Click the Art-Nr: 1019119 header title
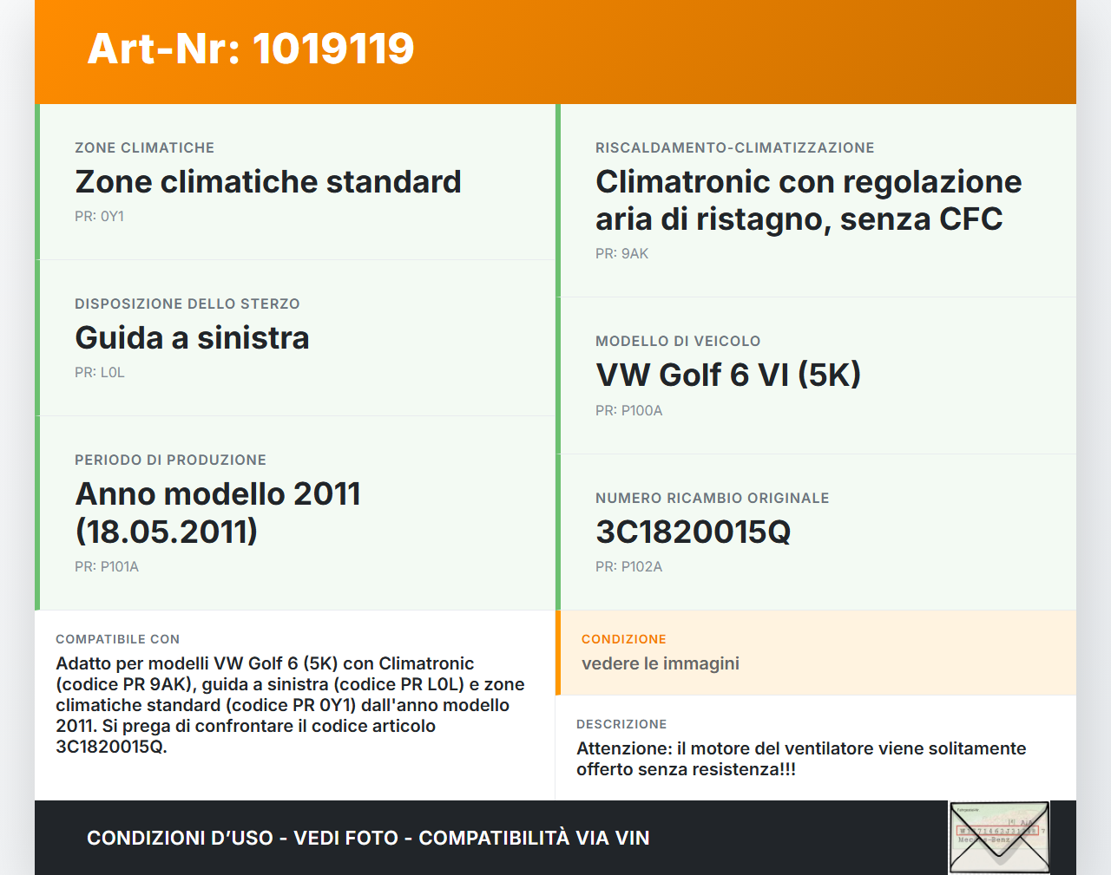The image size is (1111, 875). (x=251, y=49)
